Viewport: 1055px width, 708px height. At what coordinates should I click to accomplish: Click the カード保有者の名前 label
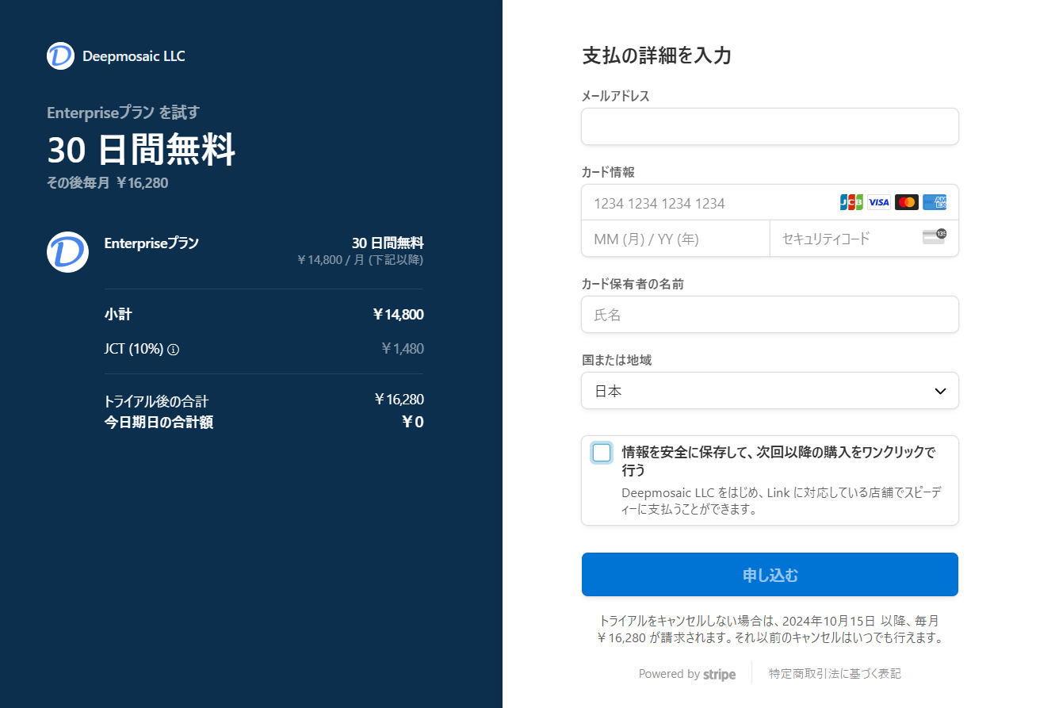pyautogui.click(x=633, y=284)
